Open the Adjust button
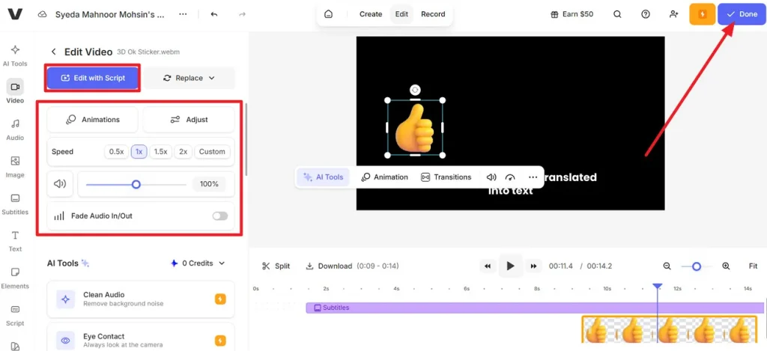767x351 pixels. (189, 119)
